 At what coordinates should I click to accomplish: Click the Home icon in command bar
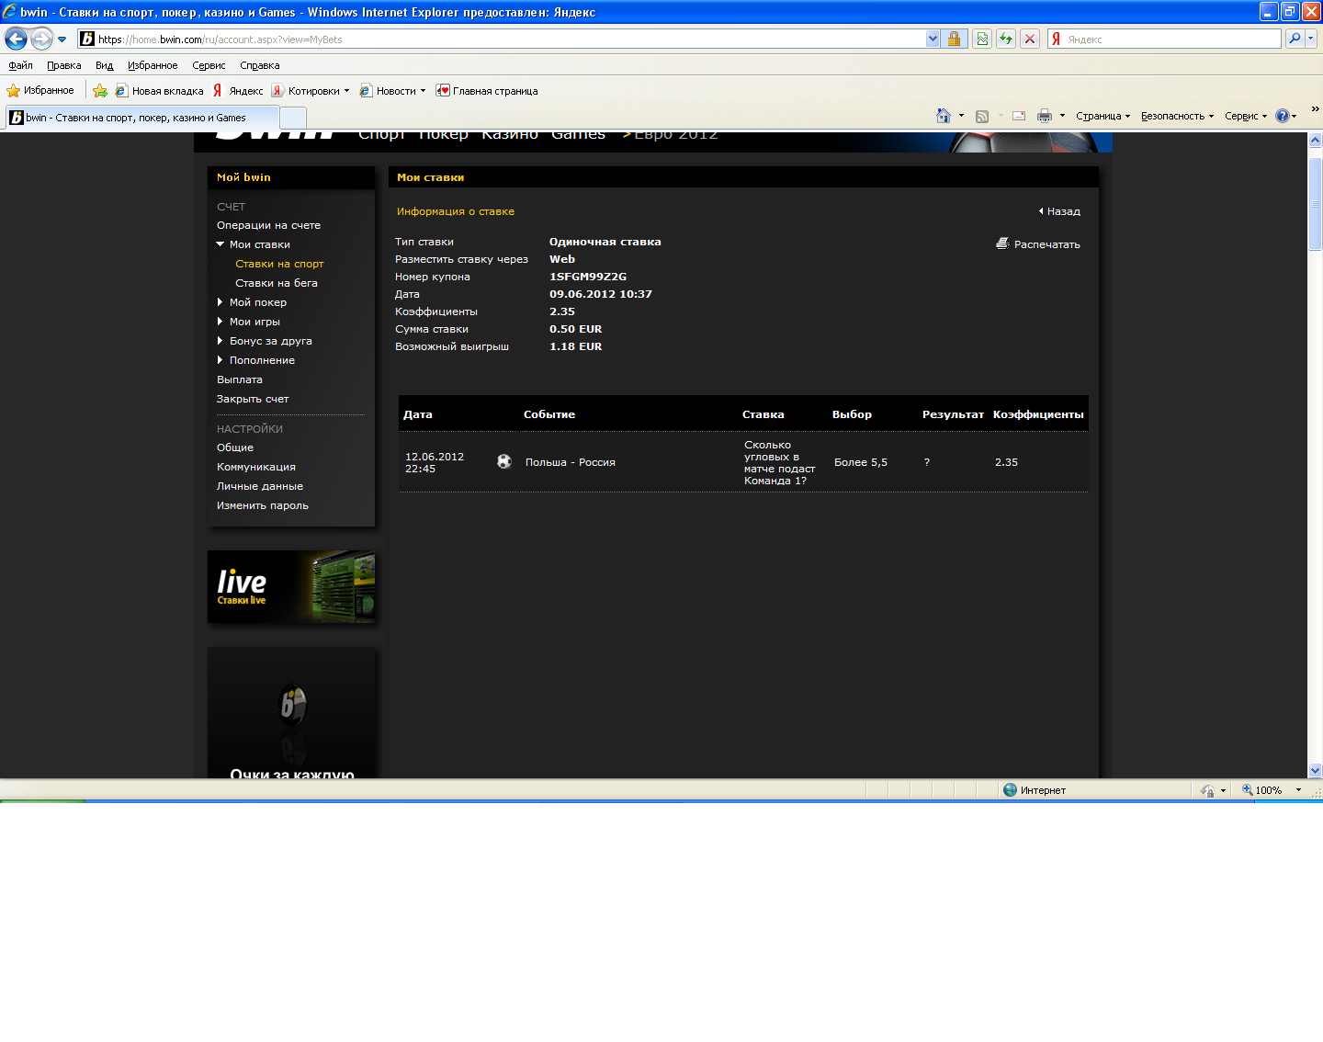pyautogui.click(x=943, y=116)
